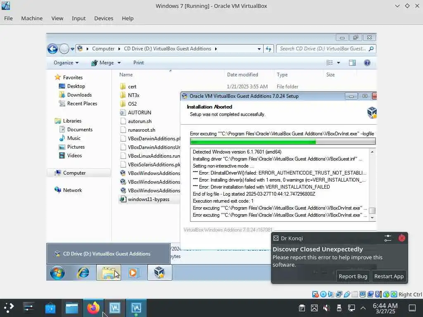Expand the address bar history dropdown
Screen dimensions: 423x317
click(x=259, y=49)
